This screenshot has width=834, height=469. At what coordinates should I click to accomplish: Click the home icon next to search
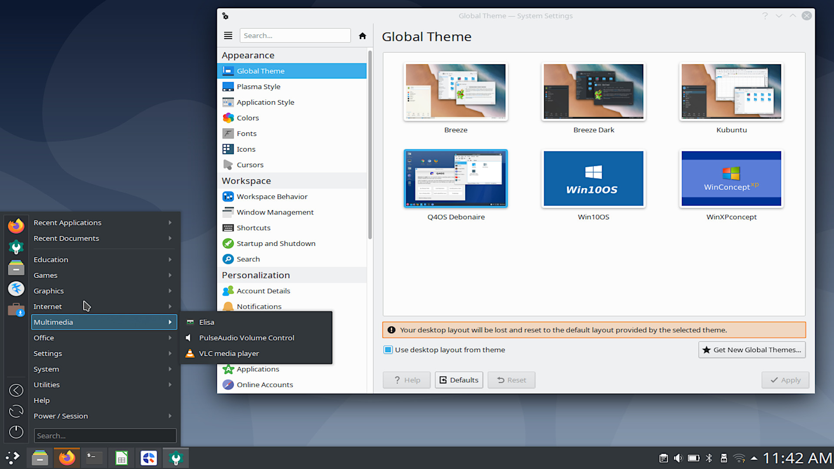[x=362, y=35]
